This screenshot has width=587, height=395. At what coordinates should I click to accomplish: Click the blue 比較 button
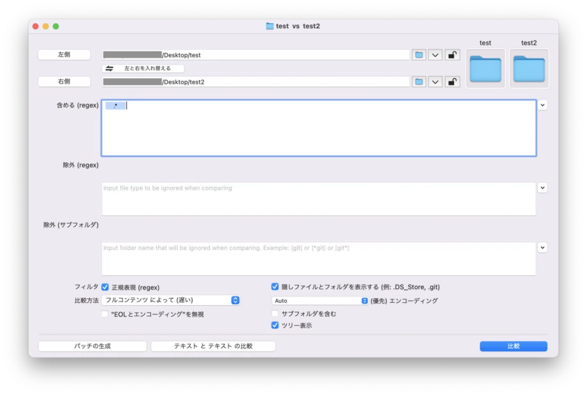(x=513, y=346)
